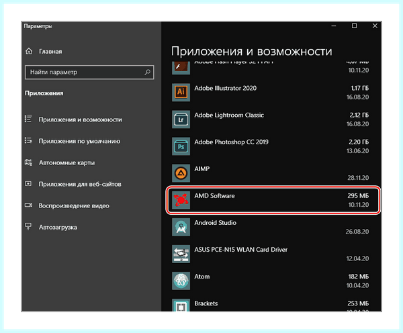Minimize the Параметры window
Screen dimensions: 403x333
pos(334,26)
